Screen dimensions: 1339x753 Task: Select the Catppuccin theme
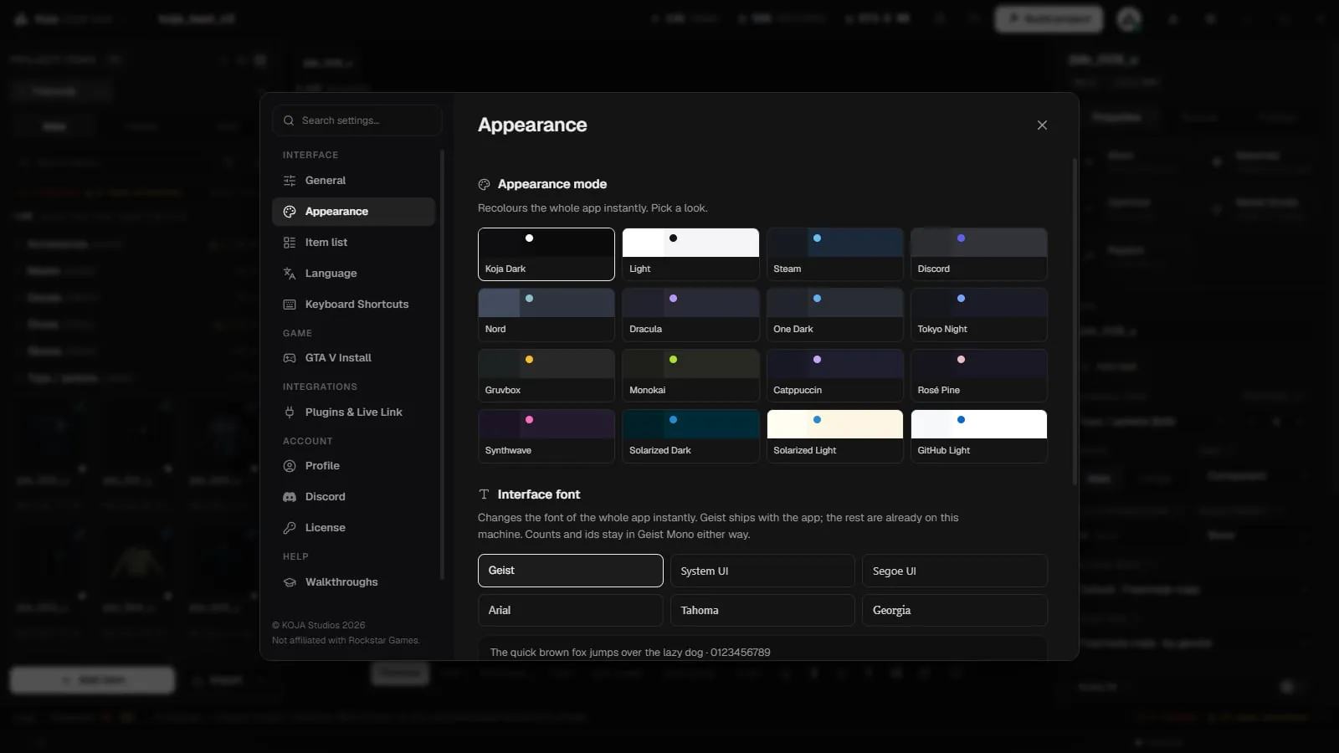(835, 376)
